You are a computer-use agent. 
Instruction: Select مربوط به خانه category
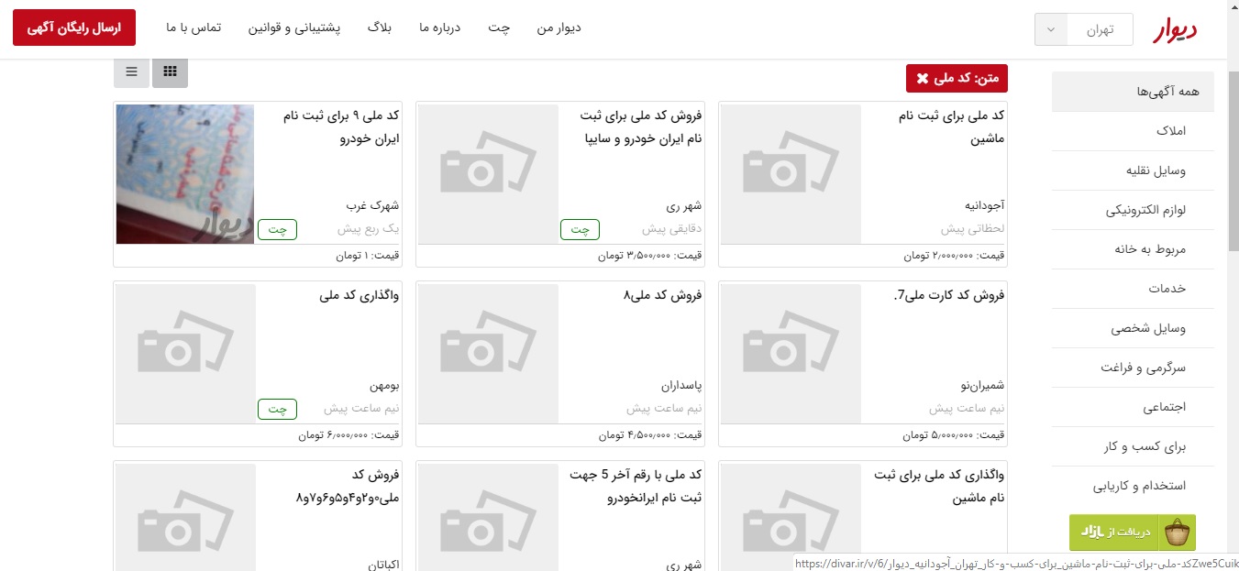1133,249
